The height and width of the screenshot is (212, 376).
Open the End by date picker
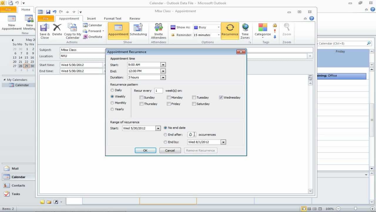(x=223, y=142)
